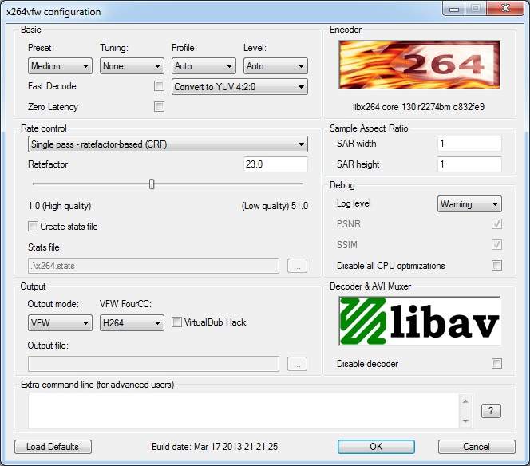530x466 pixels.
Task: Open the Tuning dropdown set to None
Action: [132, 66]
